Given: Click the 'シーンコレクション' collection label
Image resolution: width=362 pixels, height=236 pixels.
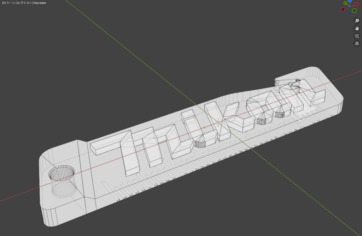Looking at the screenshot, I should click(19, 3).
